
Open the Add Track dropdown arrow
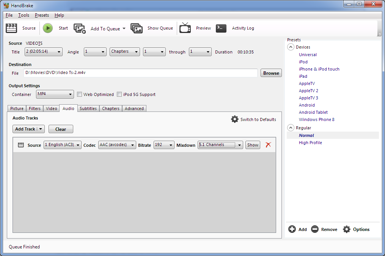tap(41, 129)
